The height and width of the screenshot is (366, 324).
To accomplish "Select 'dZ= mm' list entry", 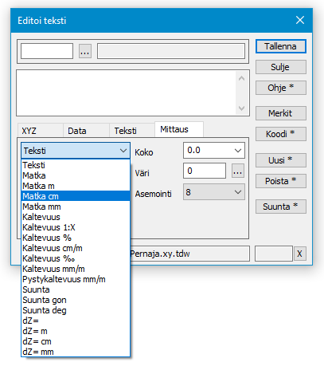I will click(76, 352).
